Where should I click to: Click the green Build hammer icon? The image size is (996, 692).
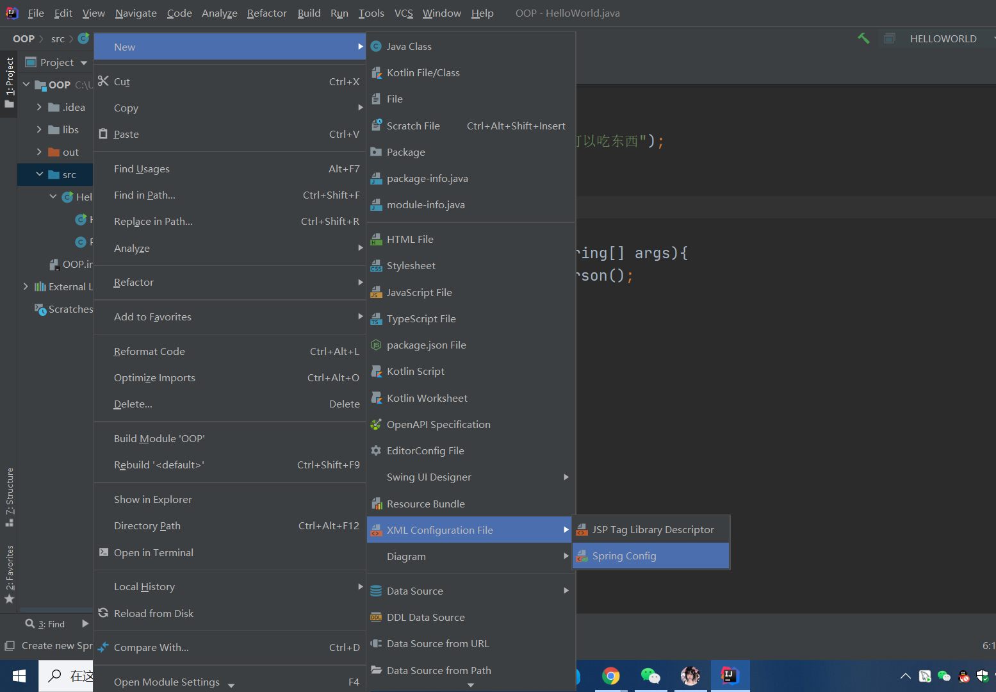pos(863,38)
